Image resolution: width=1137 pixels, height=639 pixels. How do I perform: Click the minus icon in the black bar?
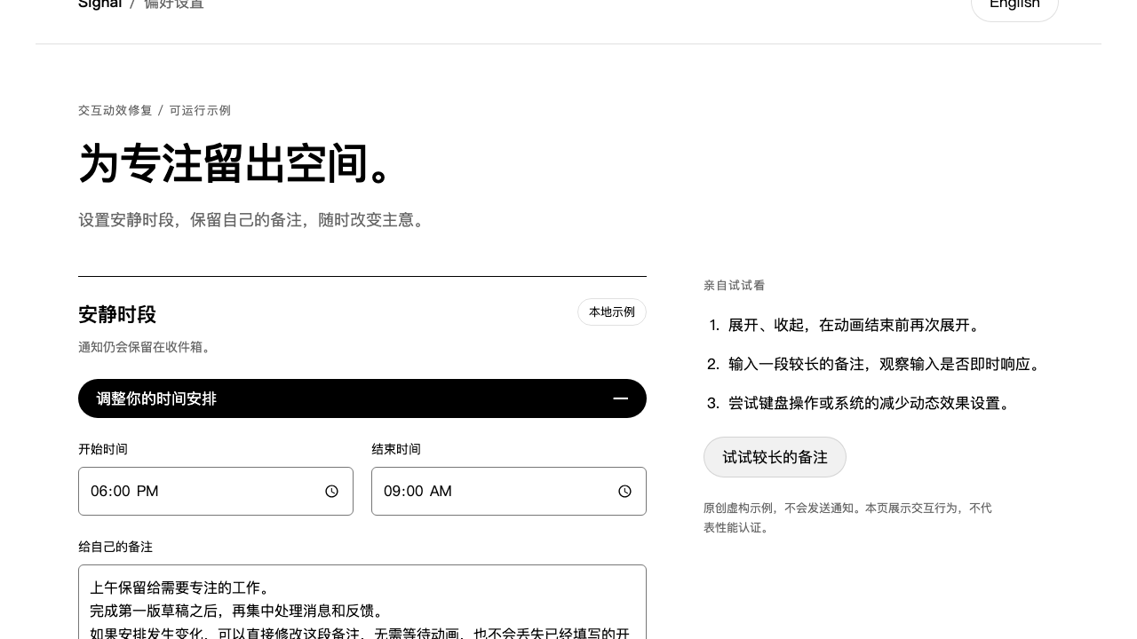(x=621, y=398)
